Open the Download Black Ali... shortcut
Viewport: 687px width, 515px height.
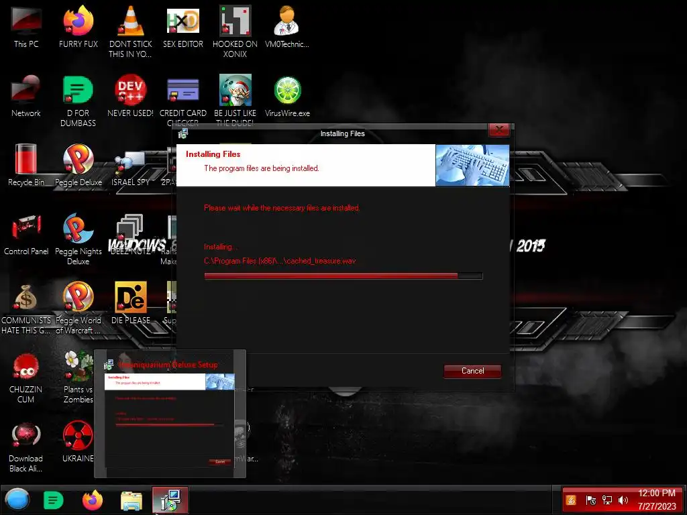pyautogui.click(x=26, y=447)
